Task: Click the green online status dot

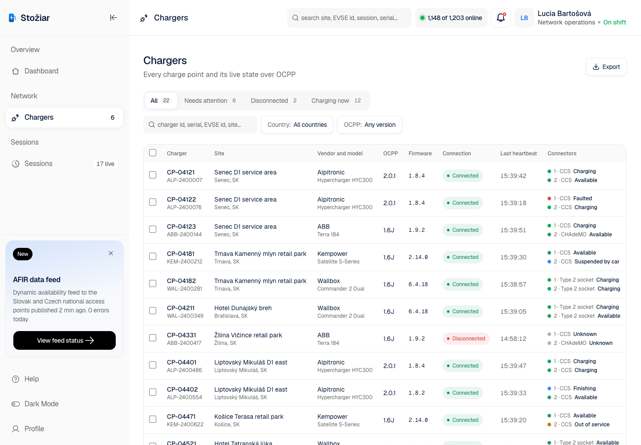Action: point(422,18)
